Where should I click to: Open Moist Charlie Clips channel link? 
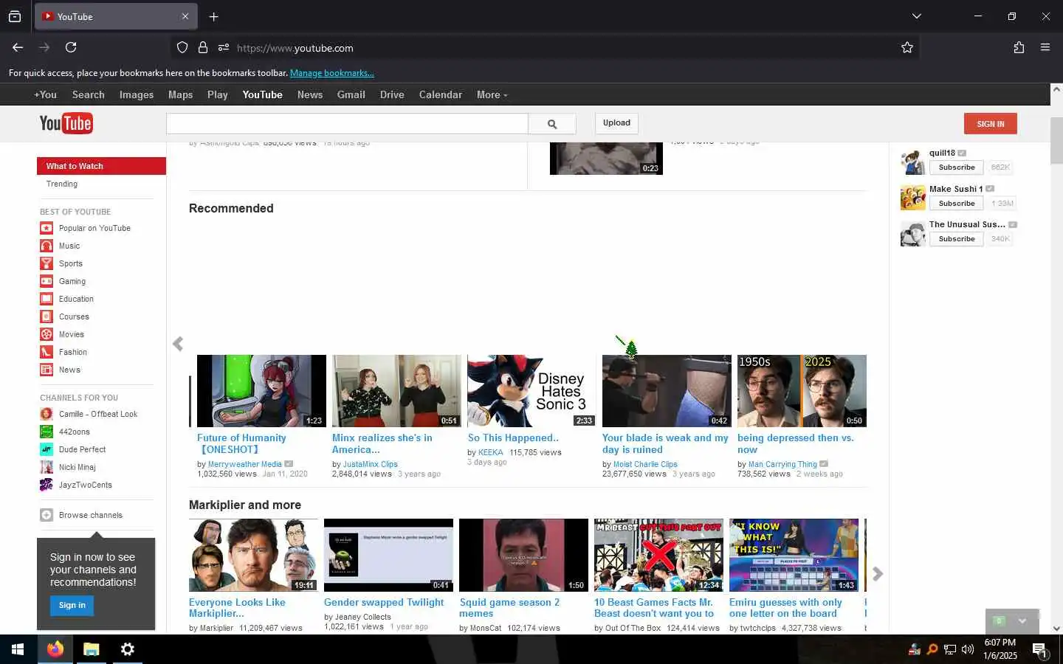point(645,464)
